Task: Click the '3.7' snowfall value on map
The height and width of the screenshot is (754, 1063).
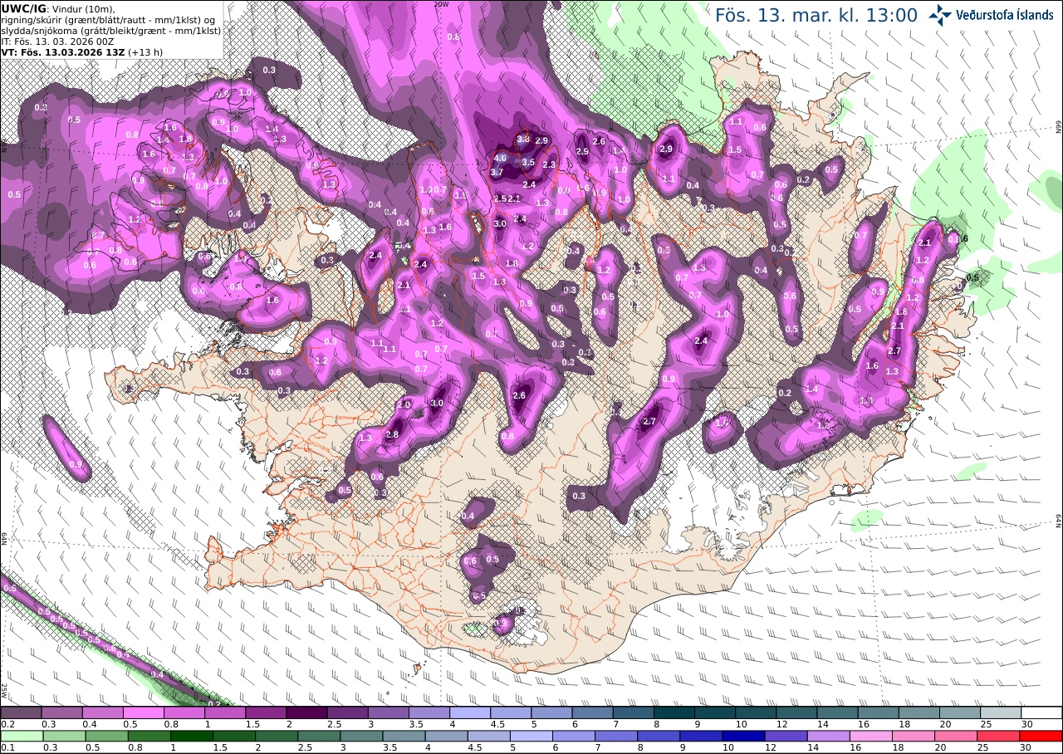Action: click(x=497, y=172)
